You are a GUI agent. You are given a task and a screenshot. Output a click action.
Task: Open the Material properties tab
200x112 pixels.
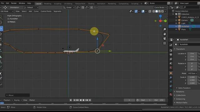click(x=171, y=95)
